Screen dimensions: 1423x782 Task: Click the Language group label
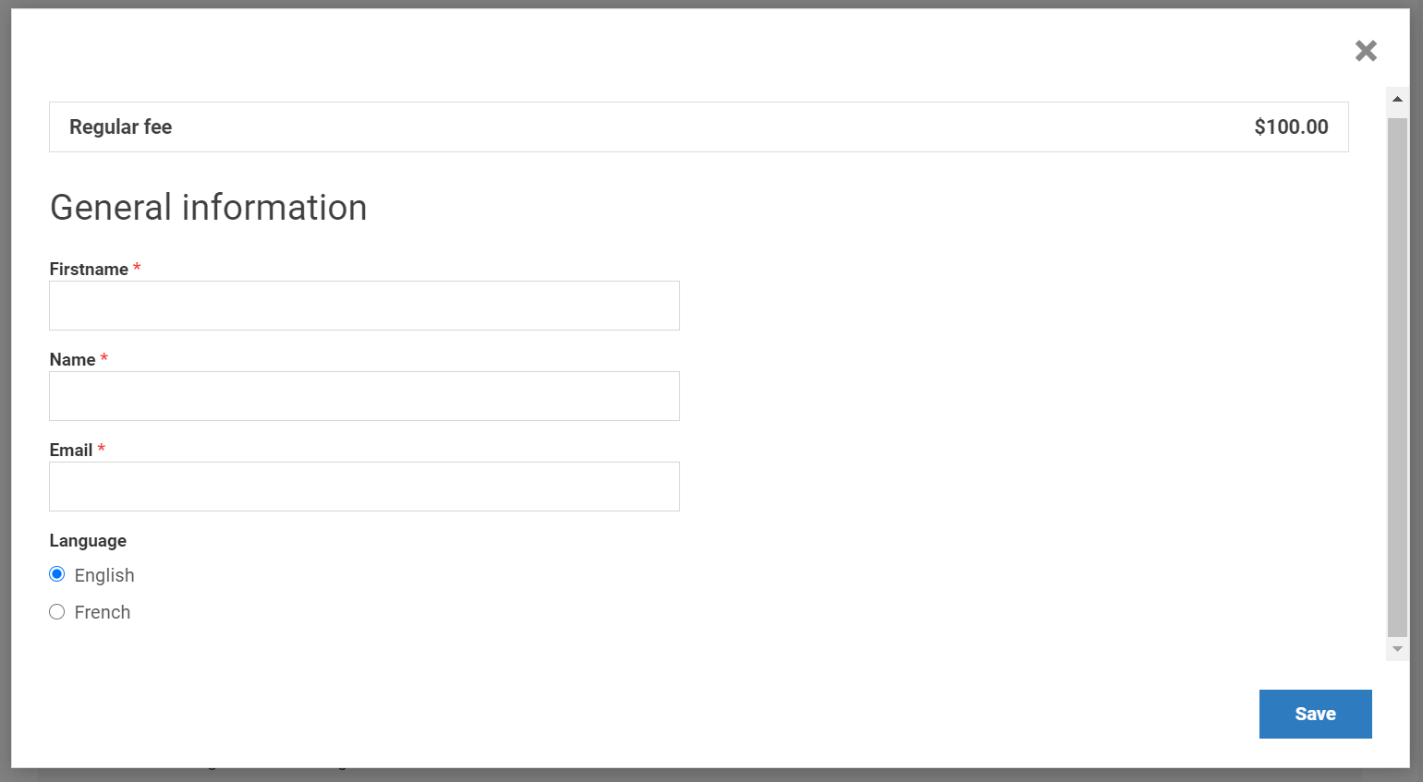click(88, 541)
